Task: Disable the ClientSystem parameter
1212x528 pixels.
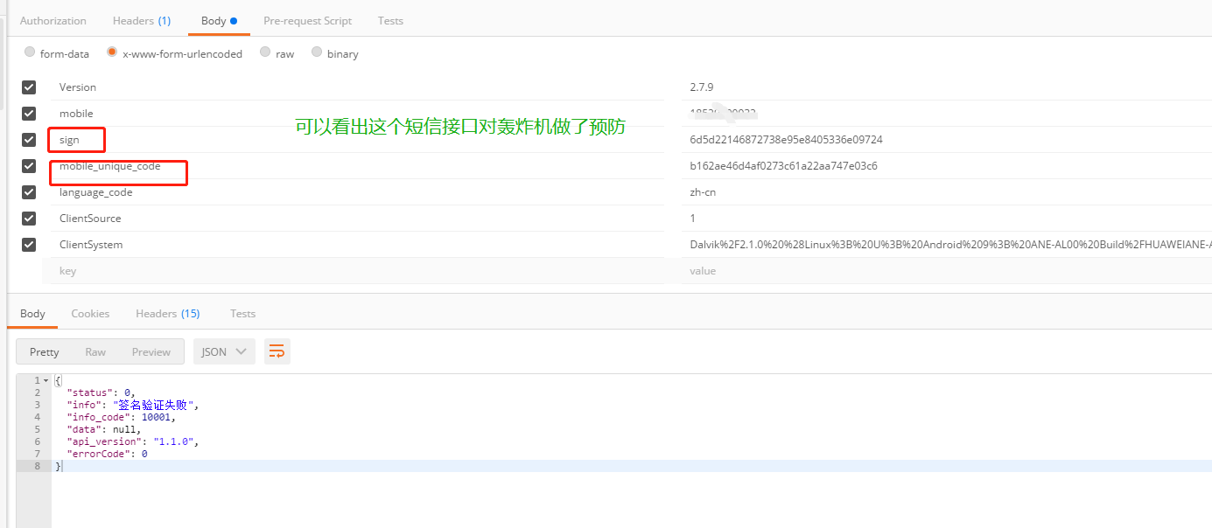Action: tap(29, 244)
